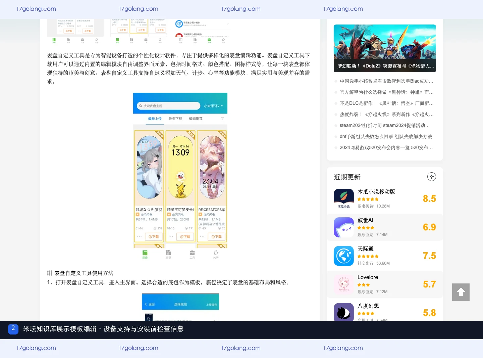
Task: Open news link dnf手游组队失败怎么回事
Action: (x=386, y=137)
